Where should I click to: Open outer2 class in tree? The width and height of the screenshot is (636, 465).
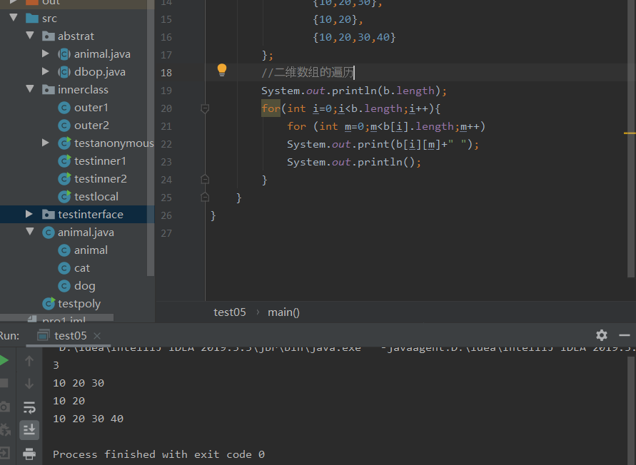[x=91, y=126]
